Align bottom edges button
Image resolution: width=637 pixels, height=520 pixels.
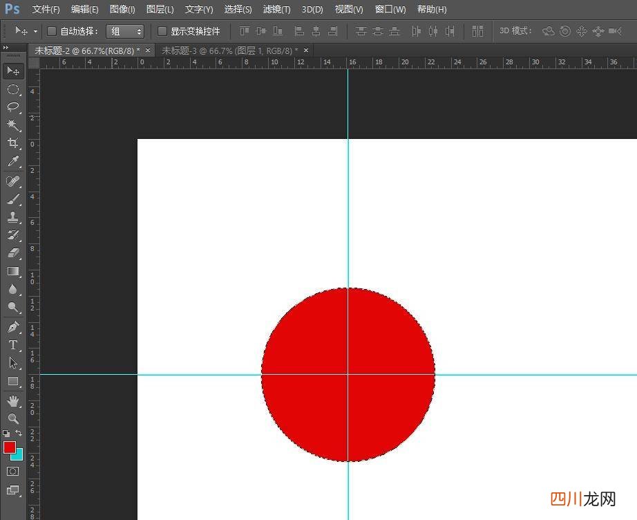278,31
